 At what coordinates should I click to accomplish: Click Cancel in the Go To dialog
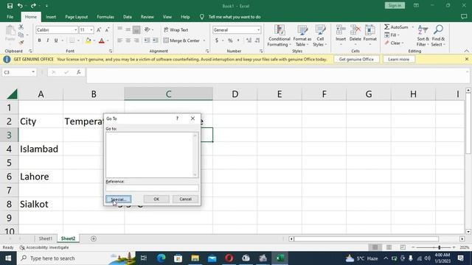pyautogui.click(x=185, y=199)
